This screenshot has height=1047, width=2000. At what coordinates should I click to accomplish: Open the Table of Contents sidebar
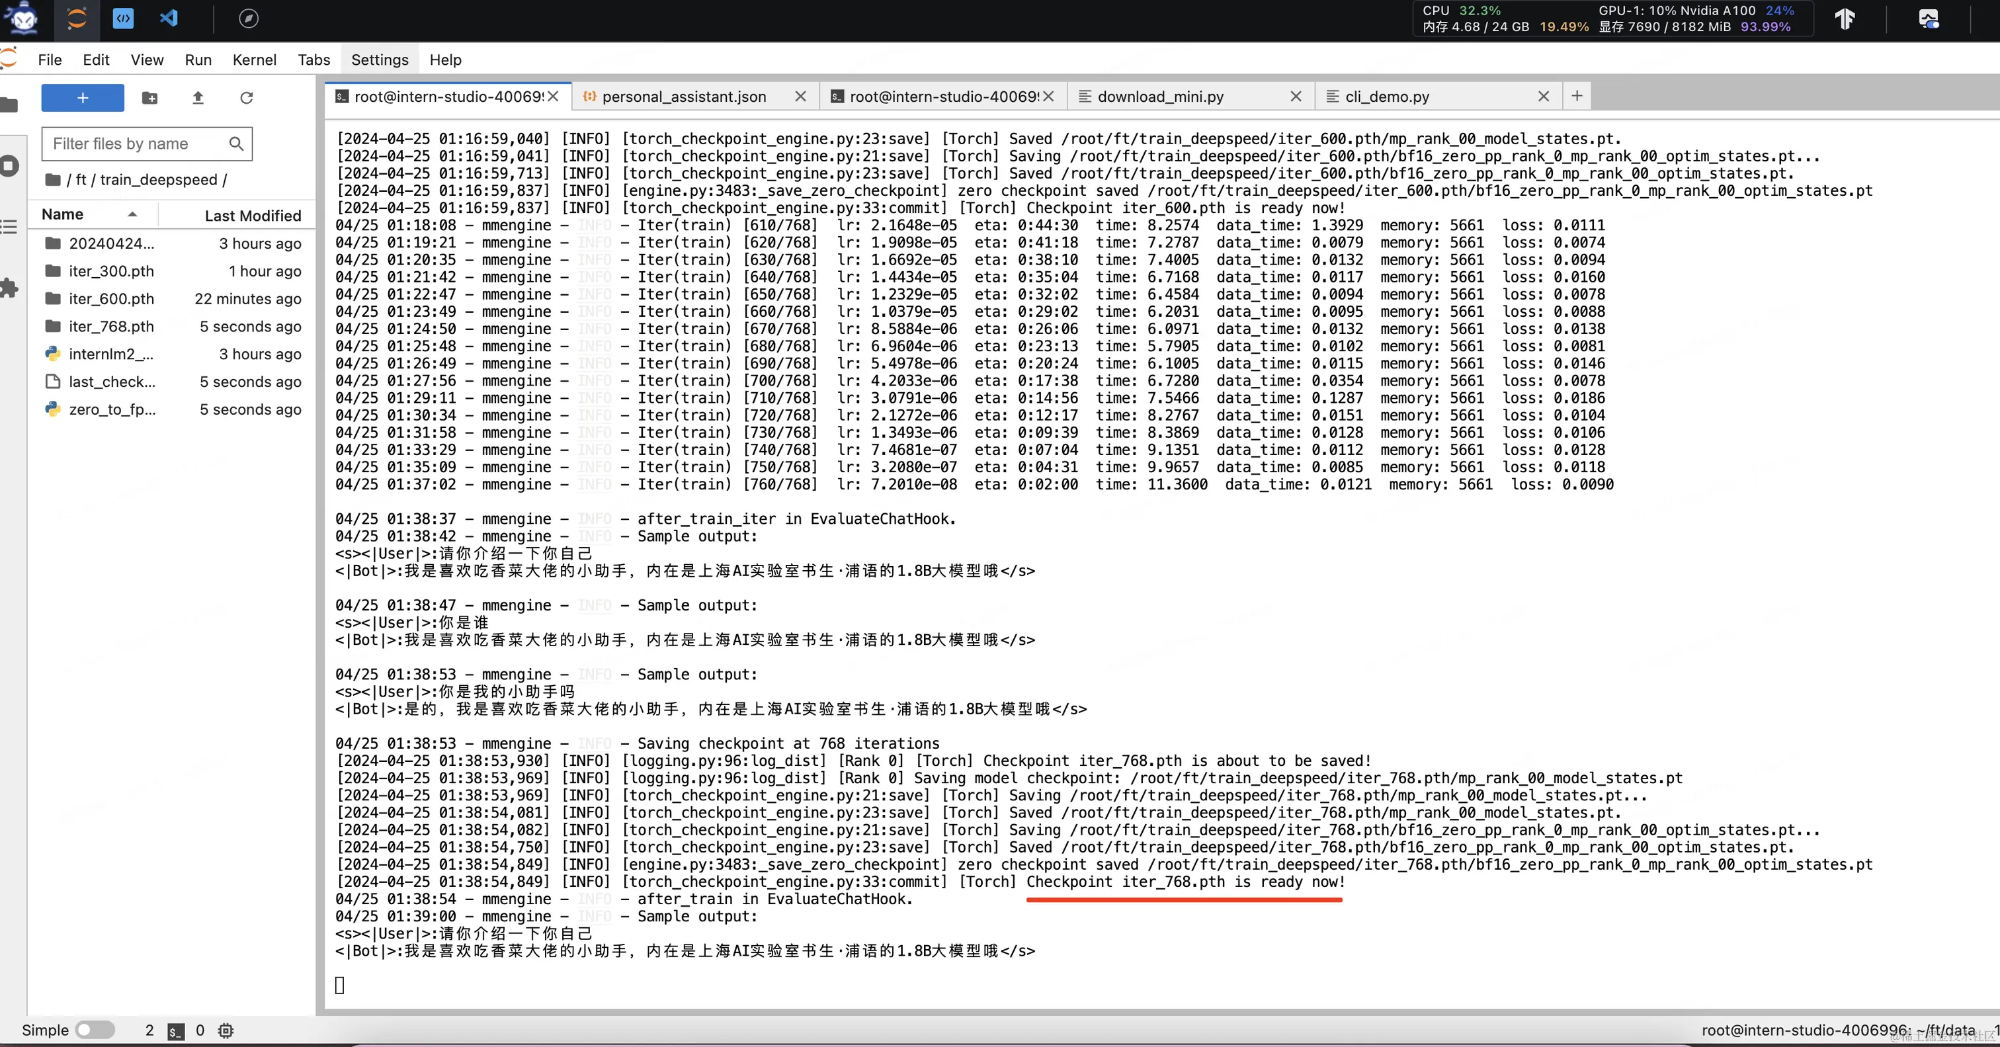pyautogui.click(x=9, y=227)
